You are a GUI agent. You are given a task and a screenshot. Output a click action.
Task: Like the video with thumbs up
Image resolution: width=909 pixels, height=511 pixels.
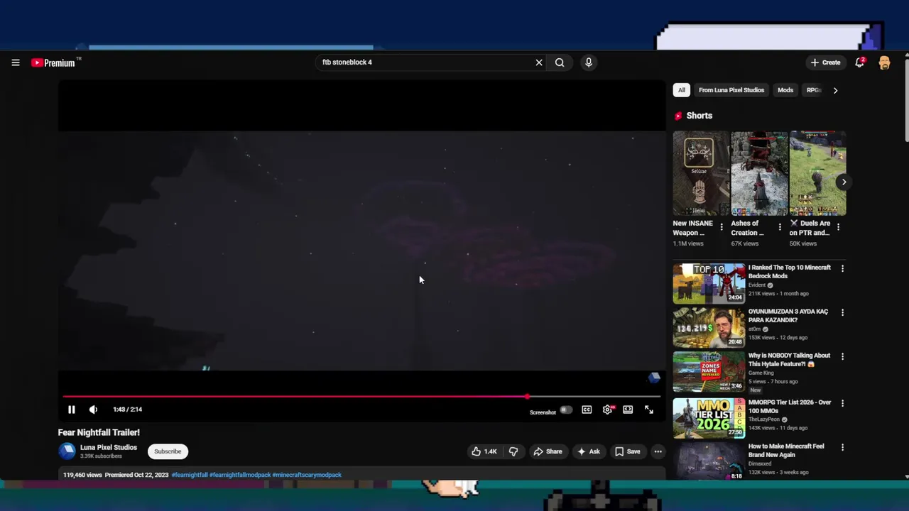[x=484, y=451]
